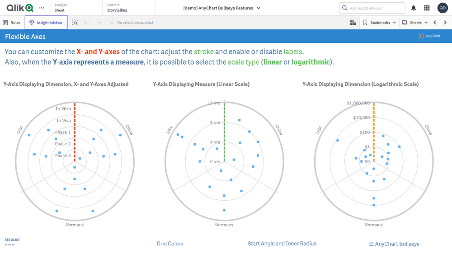Screen dimensions: 452x254
Task: Go to the next sheet arrow
Action: 445,23
